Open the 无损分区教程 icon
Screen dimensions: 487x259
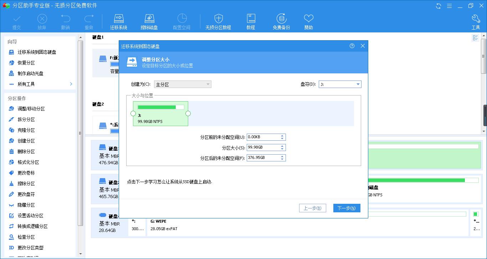point(218,20)
